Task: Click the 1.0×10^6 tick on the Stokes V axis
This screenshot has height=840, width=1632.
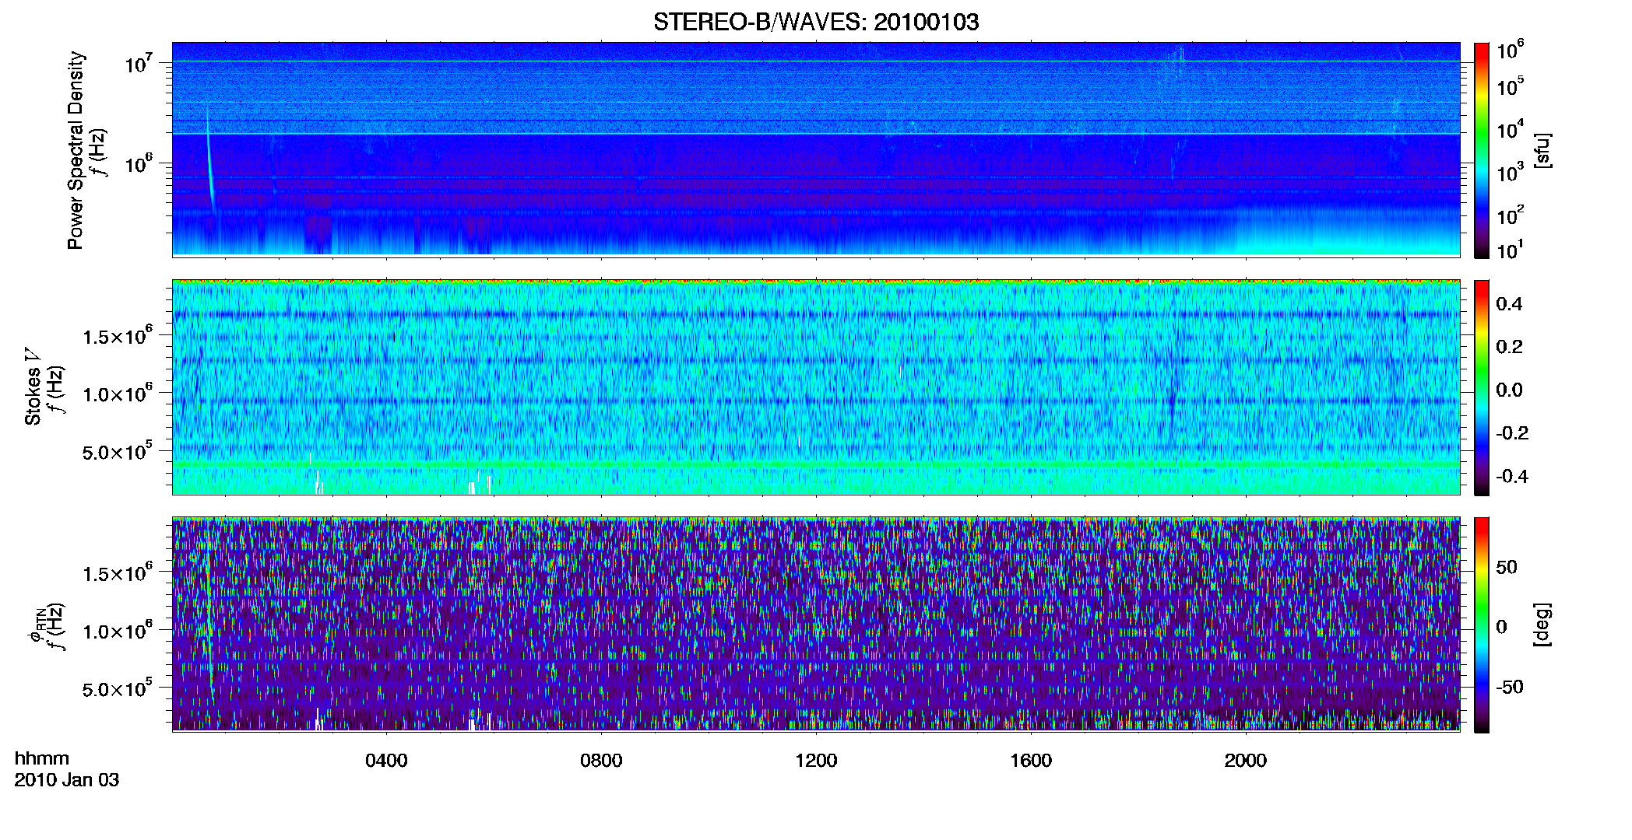Action: [118, 394]
